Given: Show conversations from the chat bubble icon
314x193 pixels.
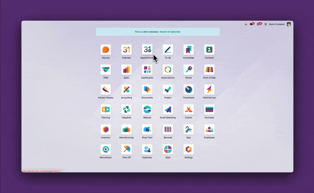Looking at the screenshot, I should point(252,24).
